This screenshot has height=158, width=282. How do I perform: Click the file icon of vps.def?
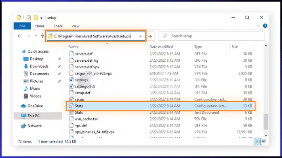(72, 125)
